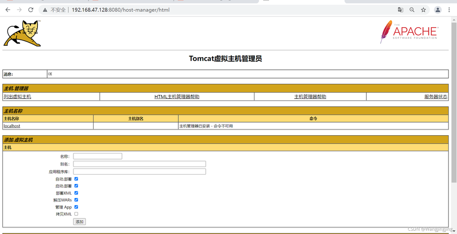
Task: Reload the host-manager page
Action: pos(30,10)
